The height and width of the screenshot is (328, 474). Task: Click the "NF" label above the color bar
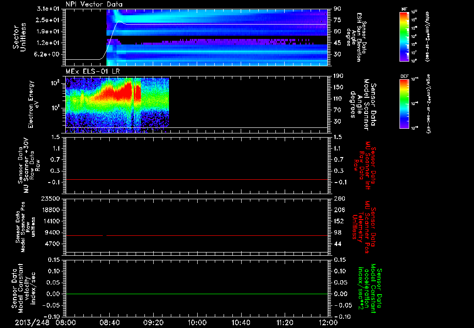coord(404,9)
